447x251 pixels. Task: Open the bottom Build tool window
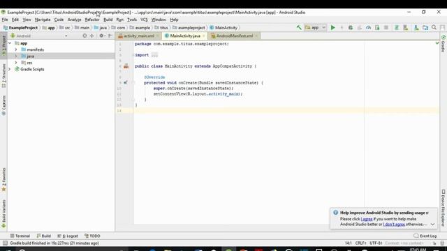pyautogui.click(x=43, y=236)
